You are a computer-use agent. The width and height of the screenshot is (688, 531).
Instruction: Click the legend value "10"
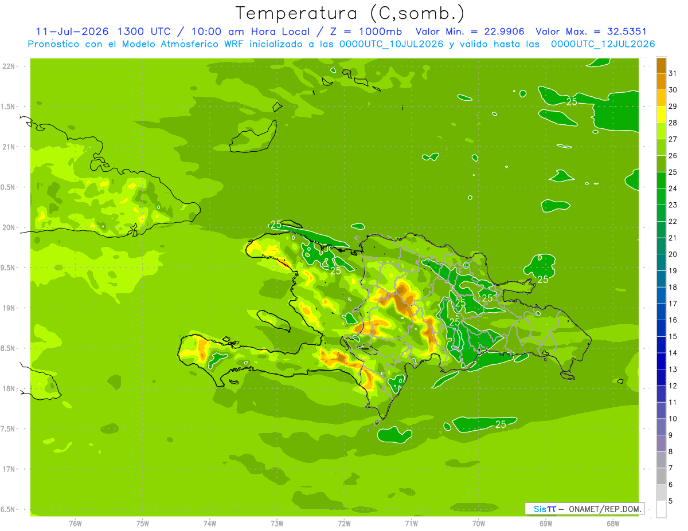(x=673, y=419)
